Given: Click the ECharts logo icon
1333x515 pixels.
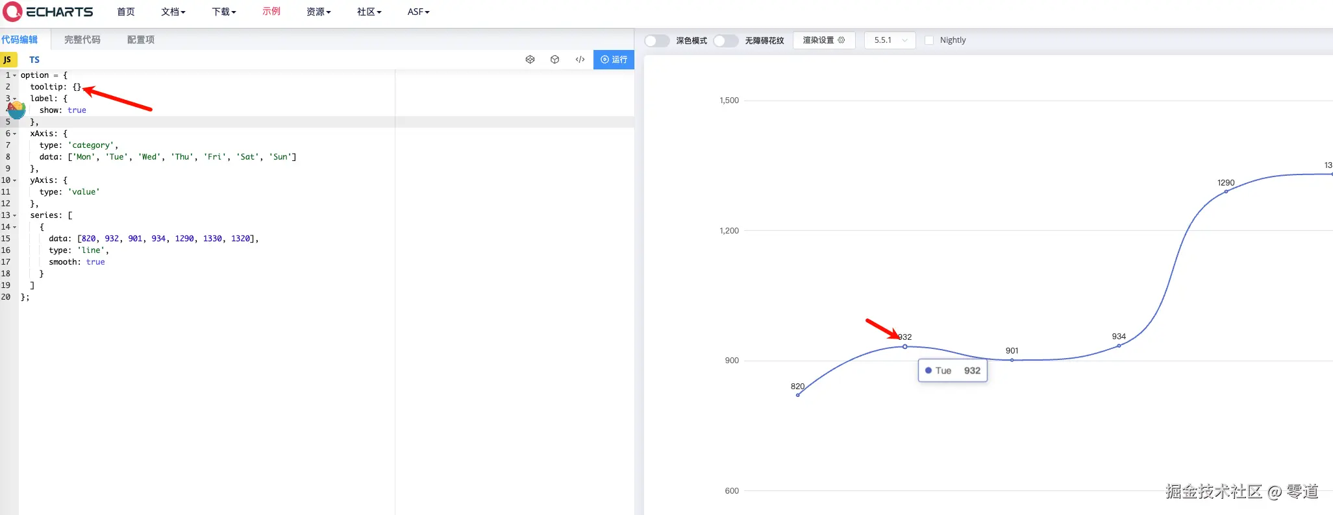Looking at the screenshot, I should tap(12, 12).
